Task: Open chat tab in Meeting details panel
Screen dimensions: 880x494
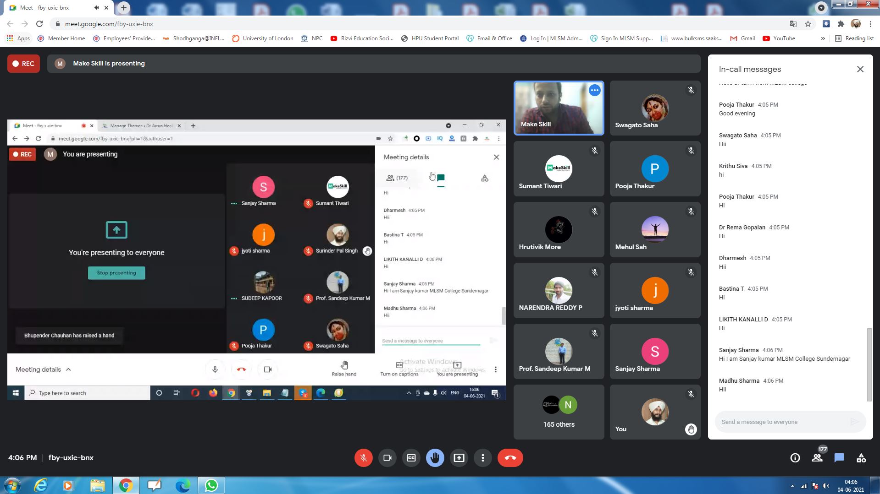Action: 441,178
